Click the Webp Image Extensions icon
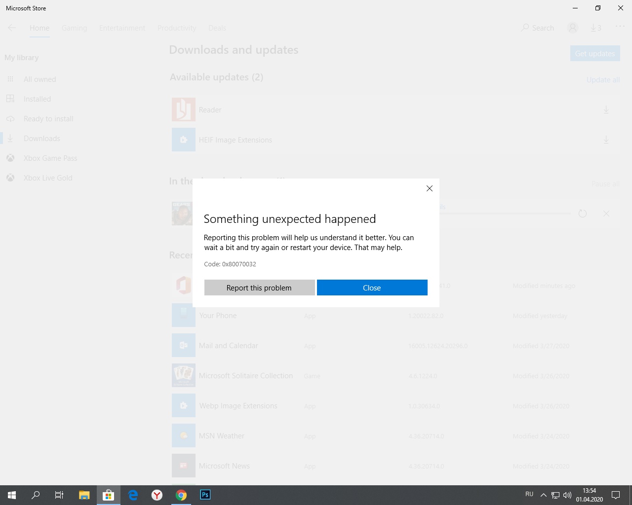Image resolution: width=632 pixels, height=505 pixels. point(184,405)
